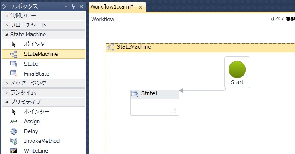The height and width of the screenshot is (154, 295).
Task: Select the InvokeMethod activity icon
Action: [x=14, y=141]
